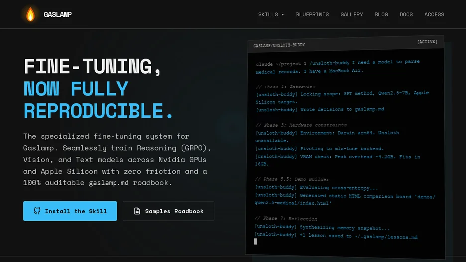Click 'Pivoting to mlx-tune backend.' line
The height and width of the screenshot is (262, 466).
point(342,148)
